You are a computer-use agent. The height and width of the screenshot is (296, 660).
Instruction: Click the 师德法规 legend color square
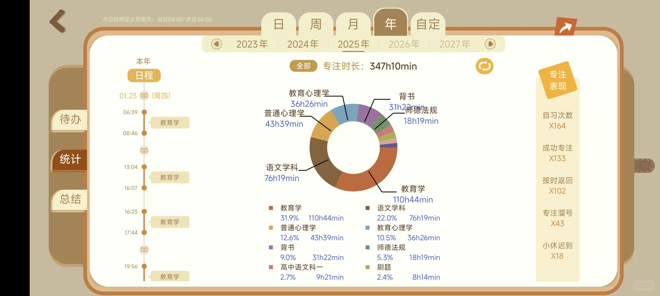coord(367,247)
